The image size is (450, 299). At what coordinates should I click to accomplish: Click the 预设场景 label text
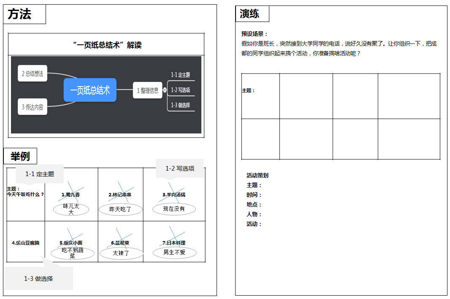click(x=255, y=34)
